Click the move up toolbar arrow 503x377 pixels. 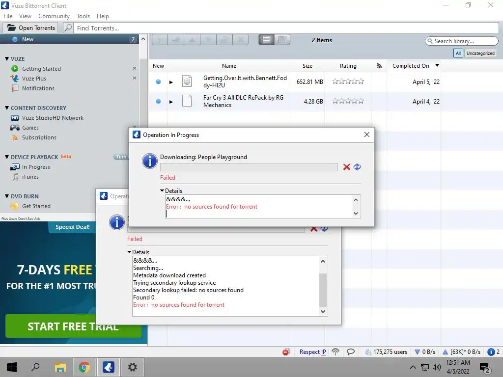[x=192, y=40]
